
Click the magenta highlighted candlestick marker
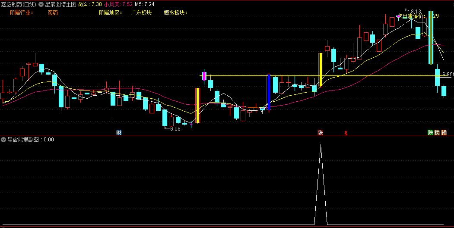click(x=204, y=76)
